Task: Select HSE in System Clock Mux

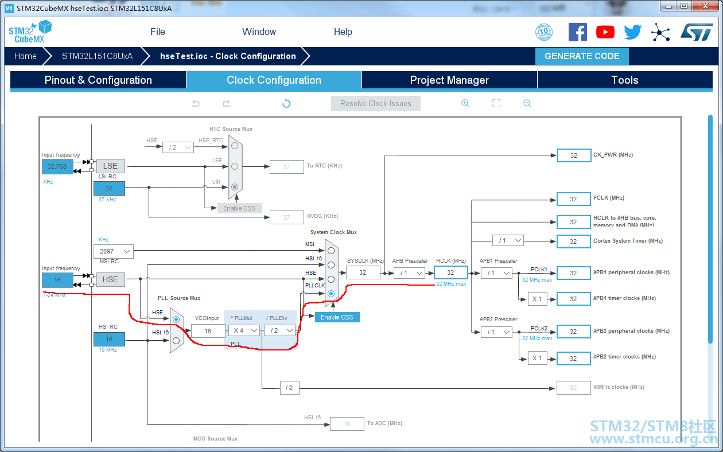Action: (x=331, y=279)
